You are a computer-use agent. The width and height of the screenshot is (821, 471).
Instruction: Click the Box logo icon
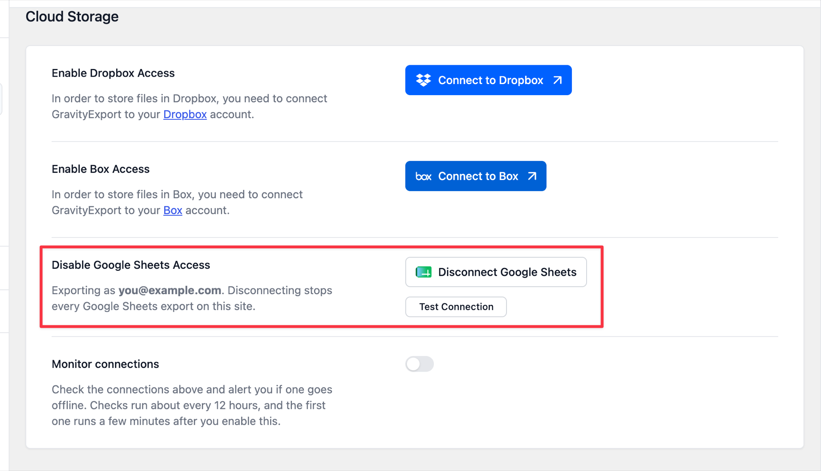[x=423, y=176]
